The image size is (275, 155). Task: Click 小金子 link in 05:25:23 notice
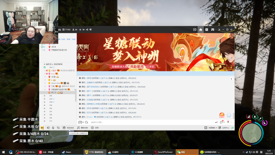click(102, 78)
